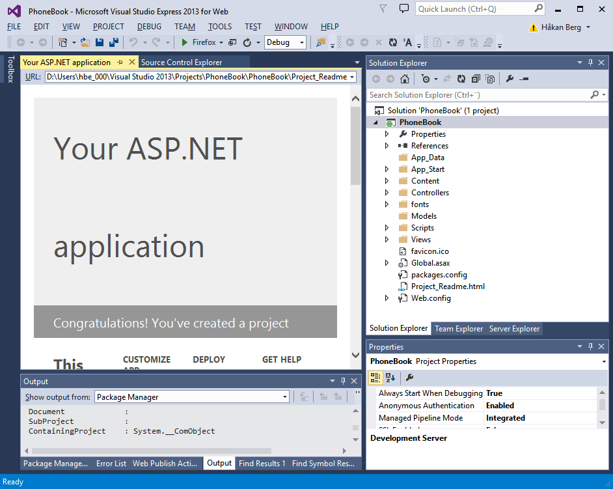Click the New Project toolbar icon

click(62, 42)
